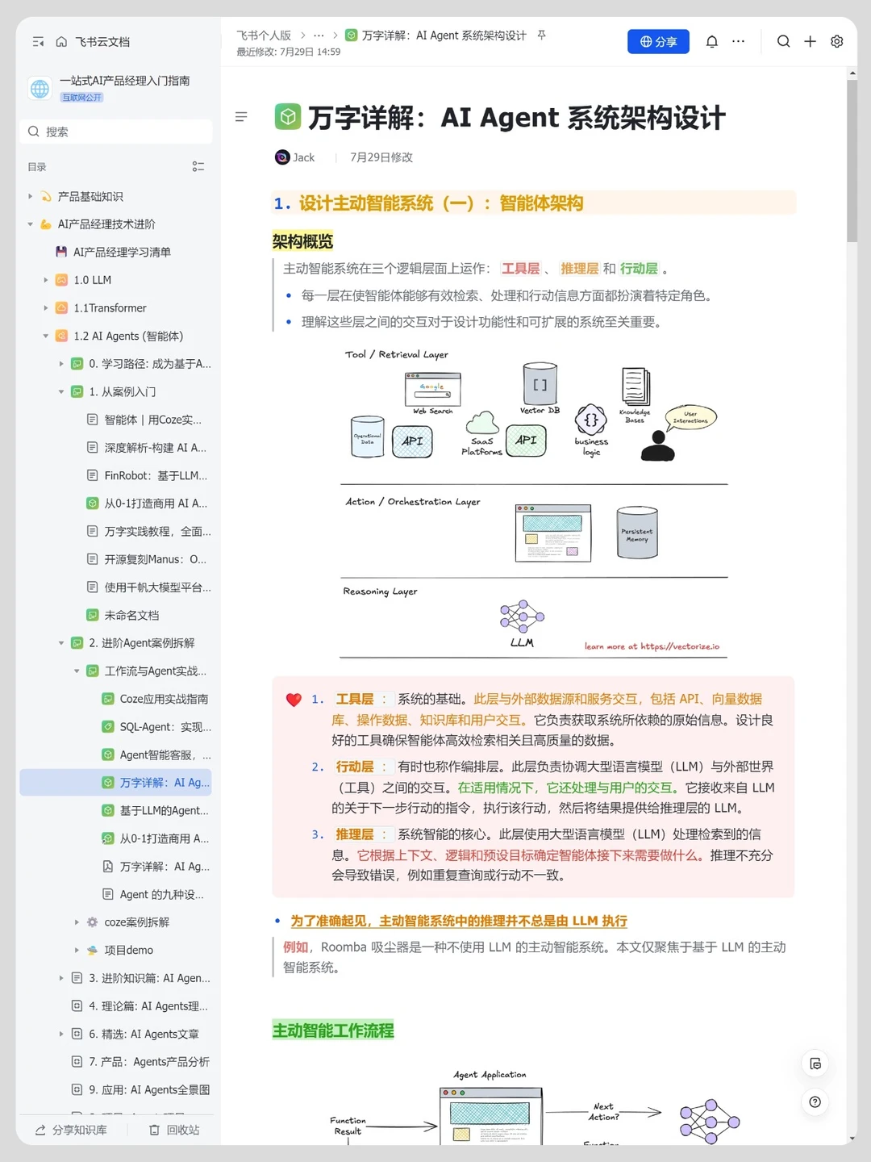Click the layered architecture diagram image
This screenshot has width=871, height=1162.
click(535, 502)
